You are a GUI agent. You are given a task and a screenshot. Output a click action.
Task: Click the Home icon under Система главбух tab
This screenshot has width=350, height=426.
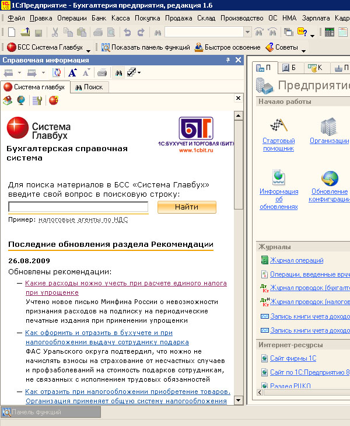(8, 100)
